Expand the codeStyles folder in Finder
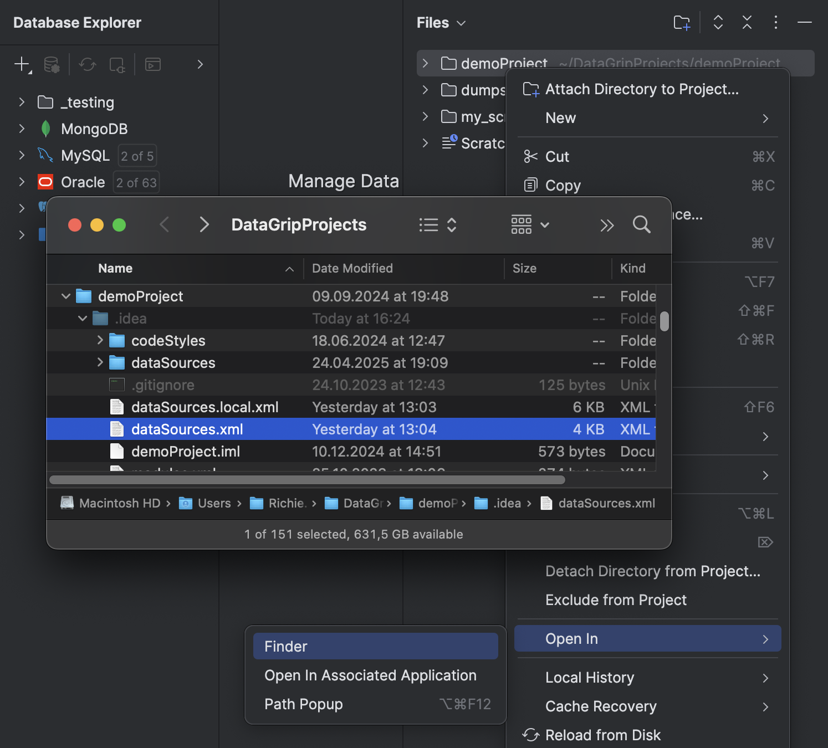 point(100,340)
